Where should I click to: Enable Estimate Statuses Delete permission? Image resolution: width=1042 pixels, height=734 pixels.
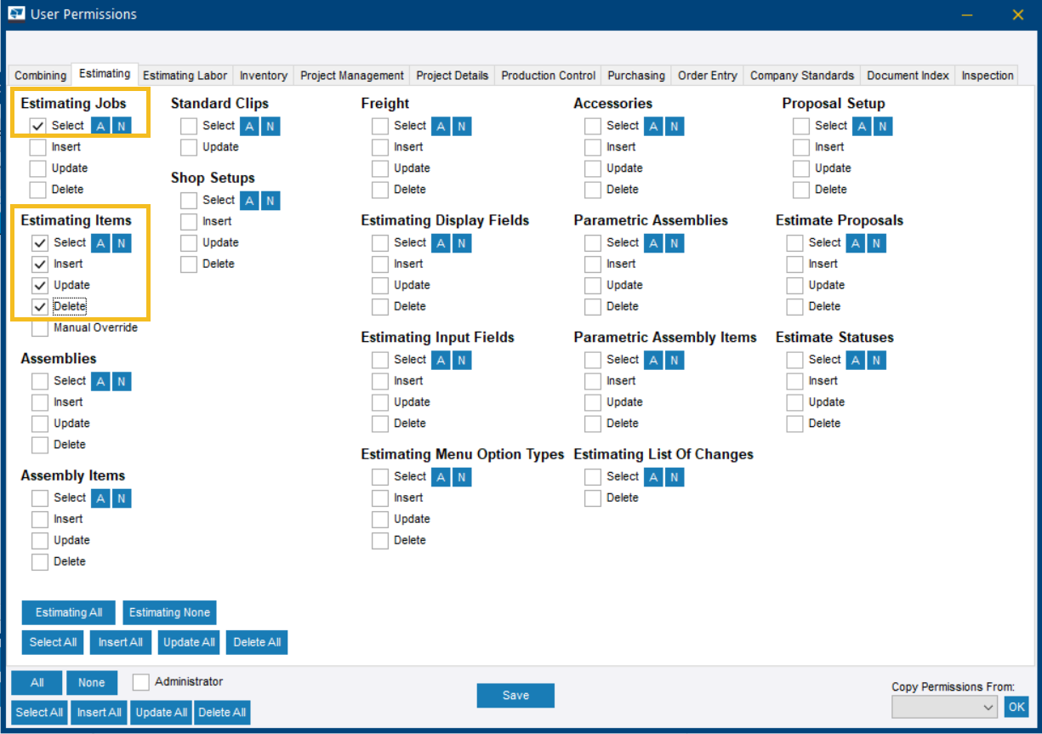coord(794,424)
